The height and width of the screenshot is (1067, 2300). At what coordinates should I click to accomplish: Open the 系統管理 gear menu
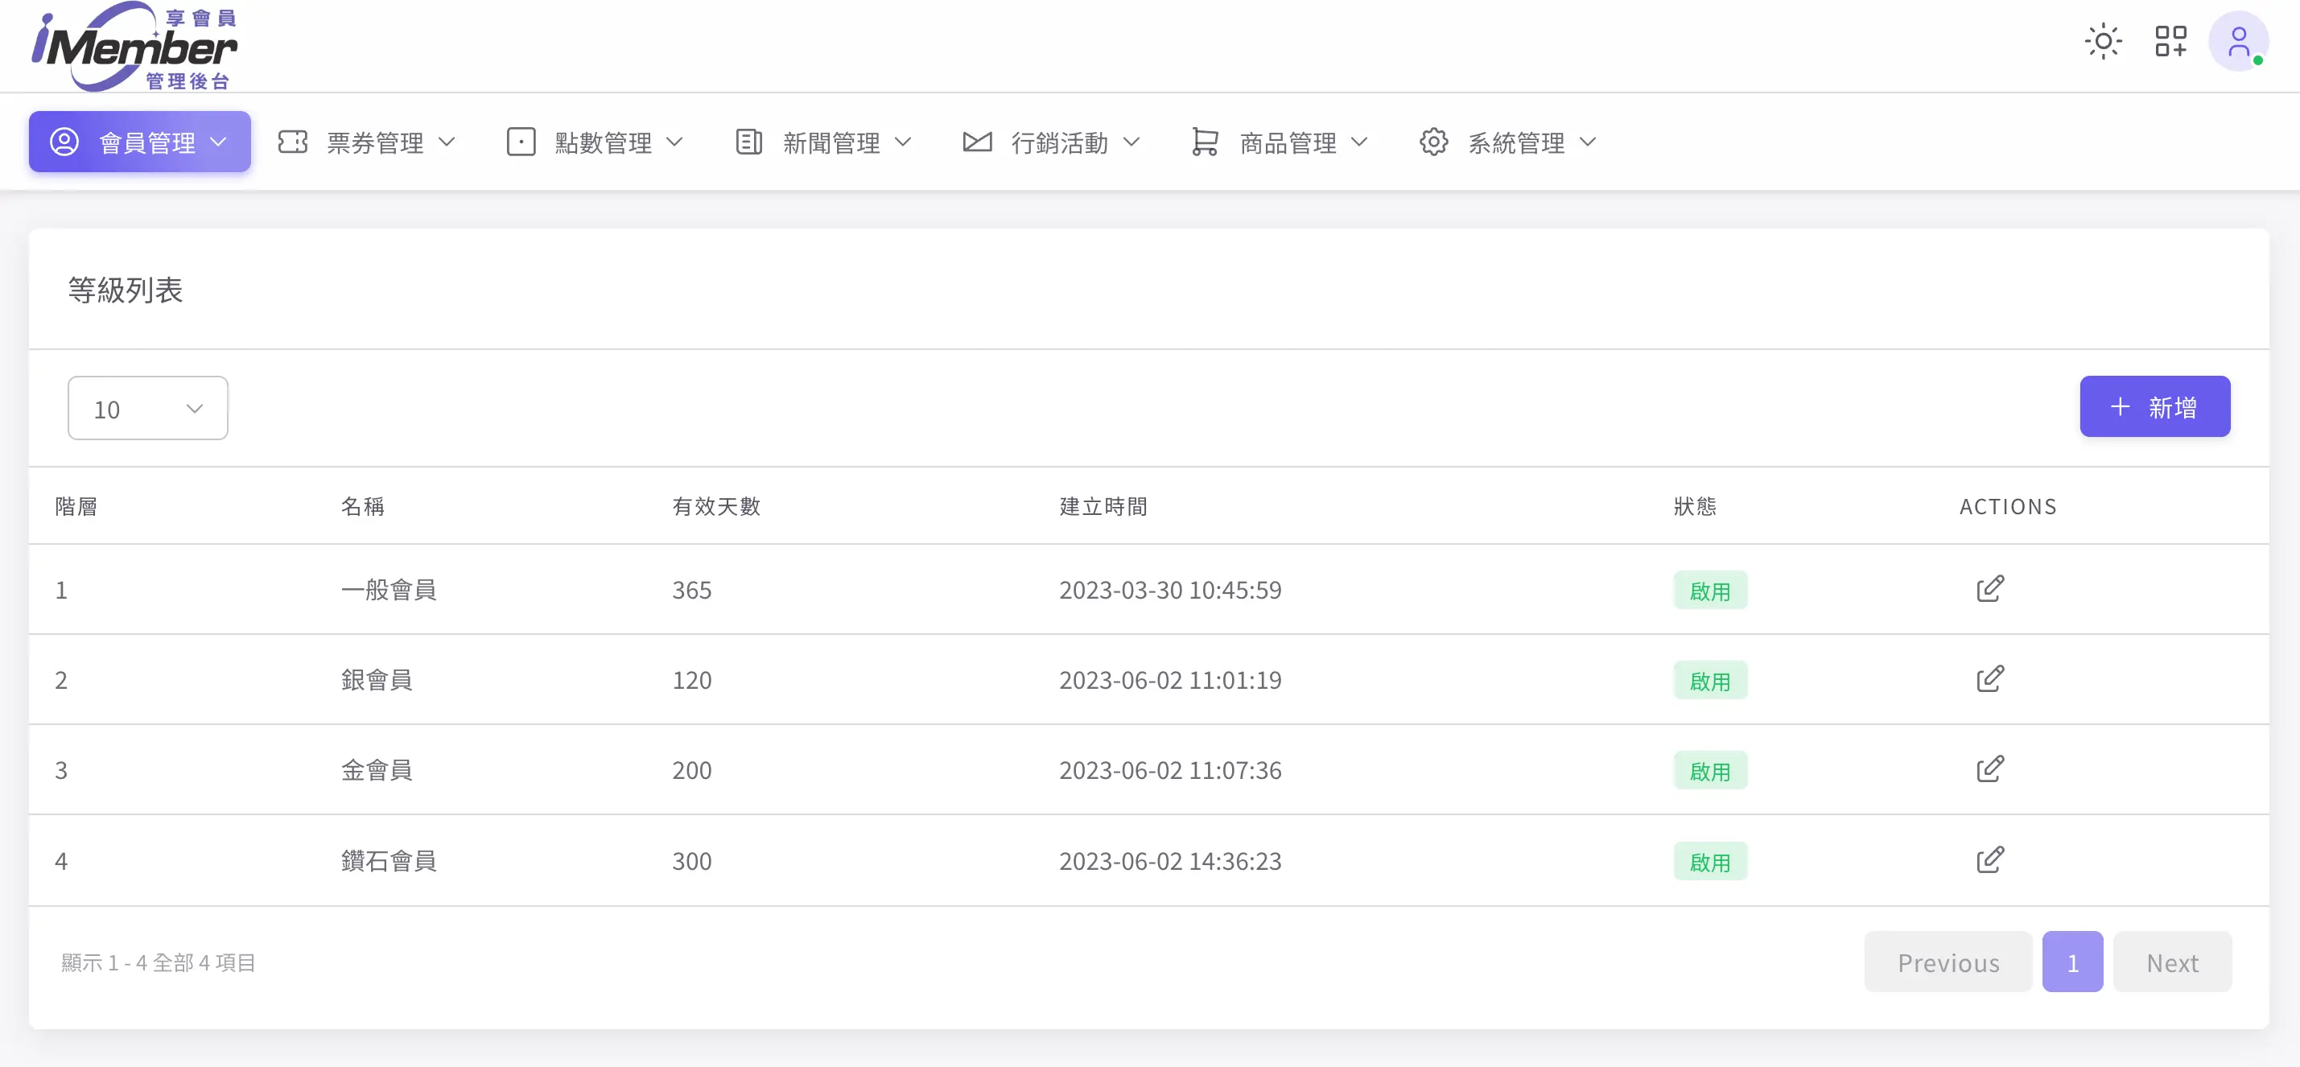[x=1507, y=142]
